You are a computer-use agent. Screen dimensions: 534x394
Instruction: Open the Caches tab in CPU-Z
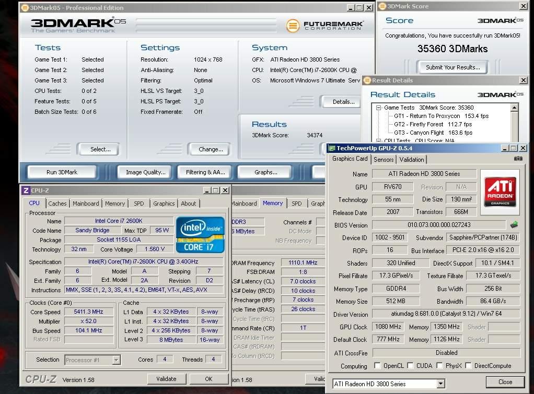click(57, 204)
